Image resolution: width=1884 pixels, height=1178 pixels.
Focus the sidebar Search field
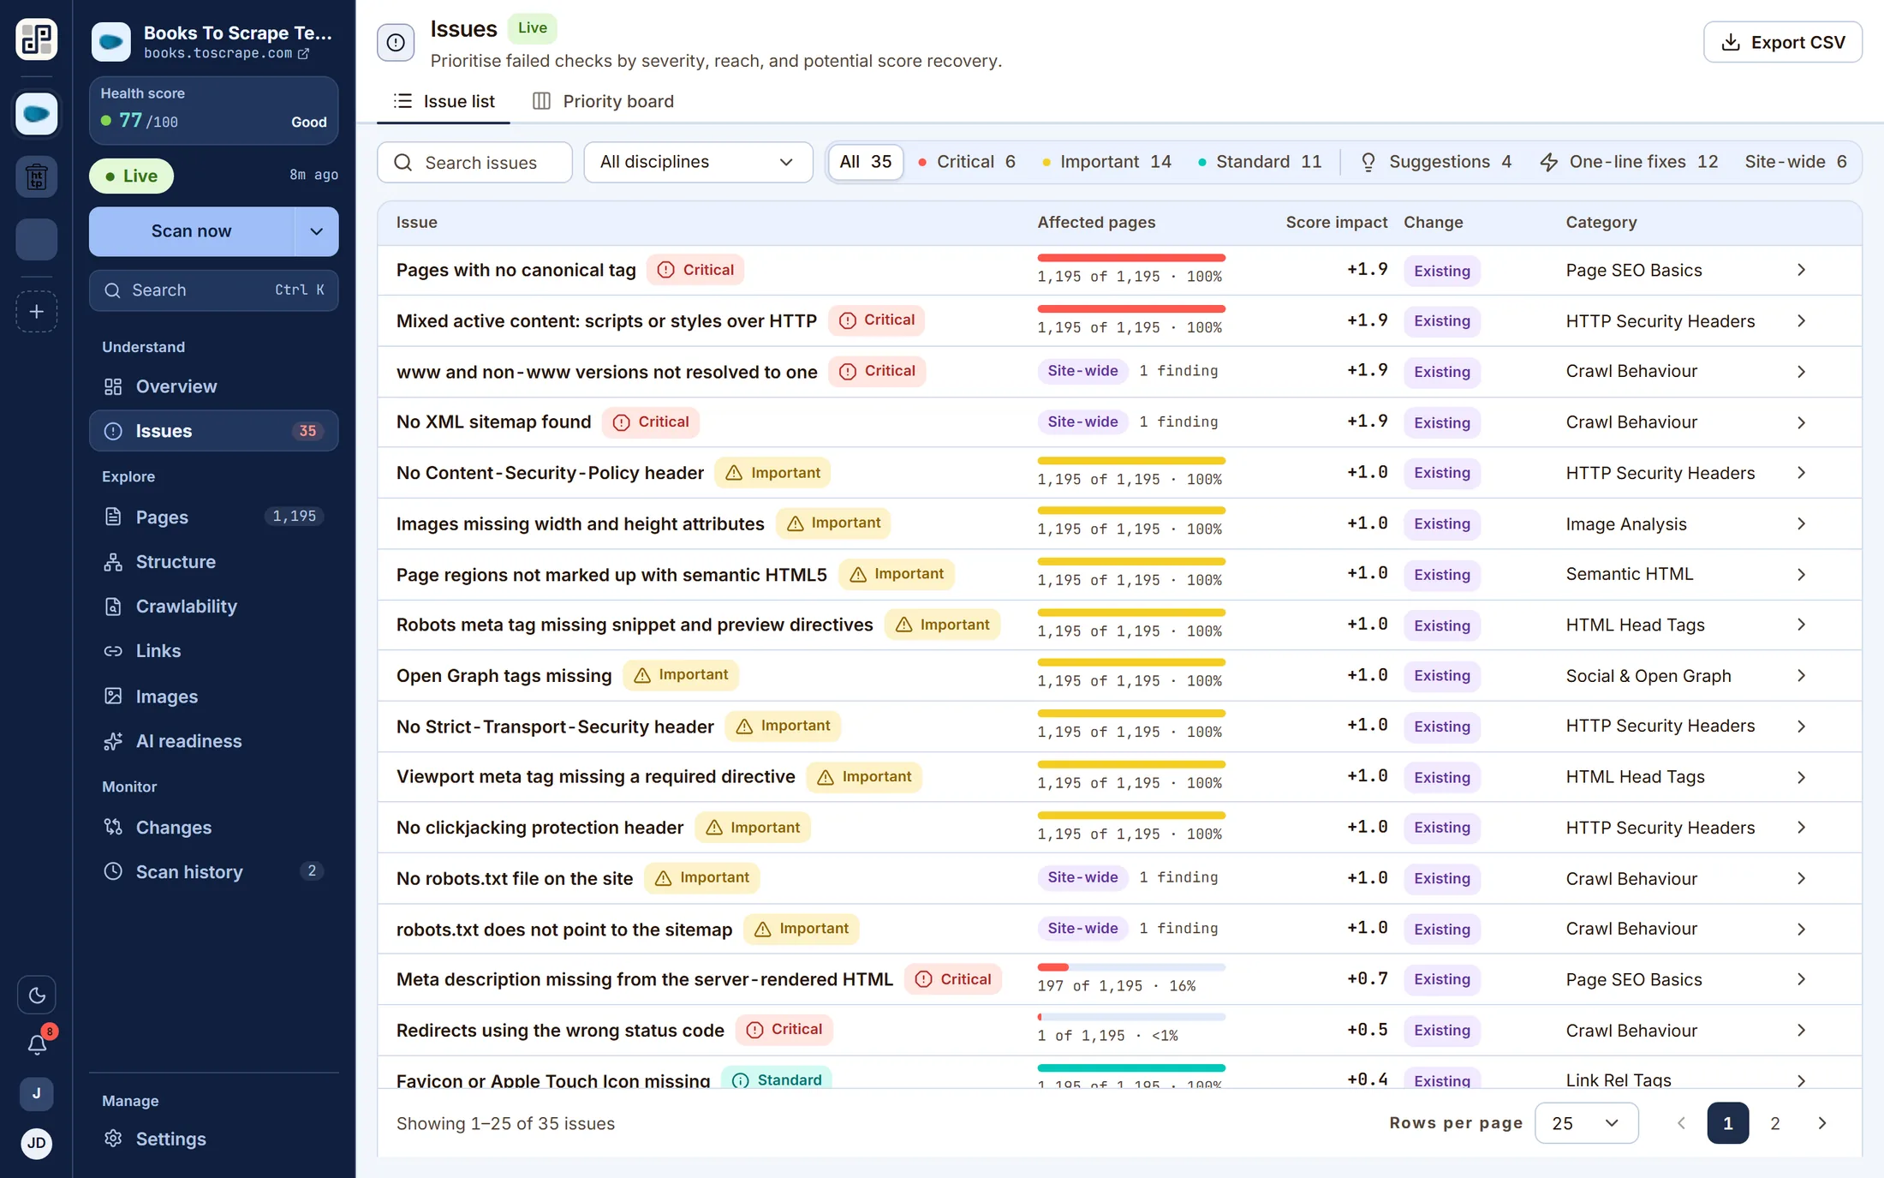214,290
